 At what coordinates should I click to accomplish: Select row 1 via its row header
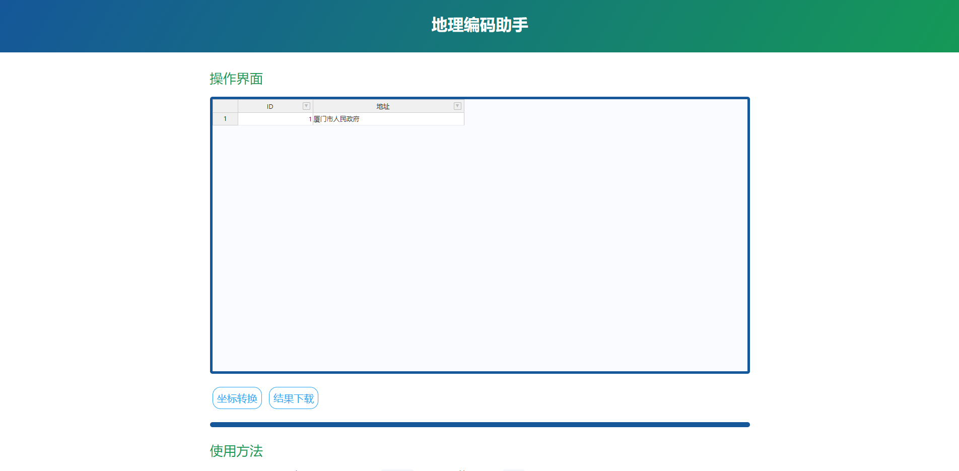click(225, 119)
